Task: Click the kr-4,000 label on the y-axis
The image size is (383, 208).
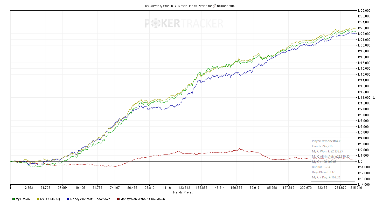Action: click(x=364, y=185)
